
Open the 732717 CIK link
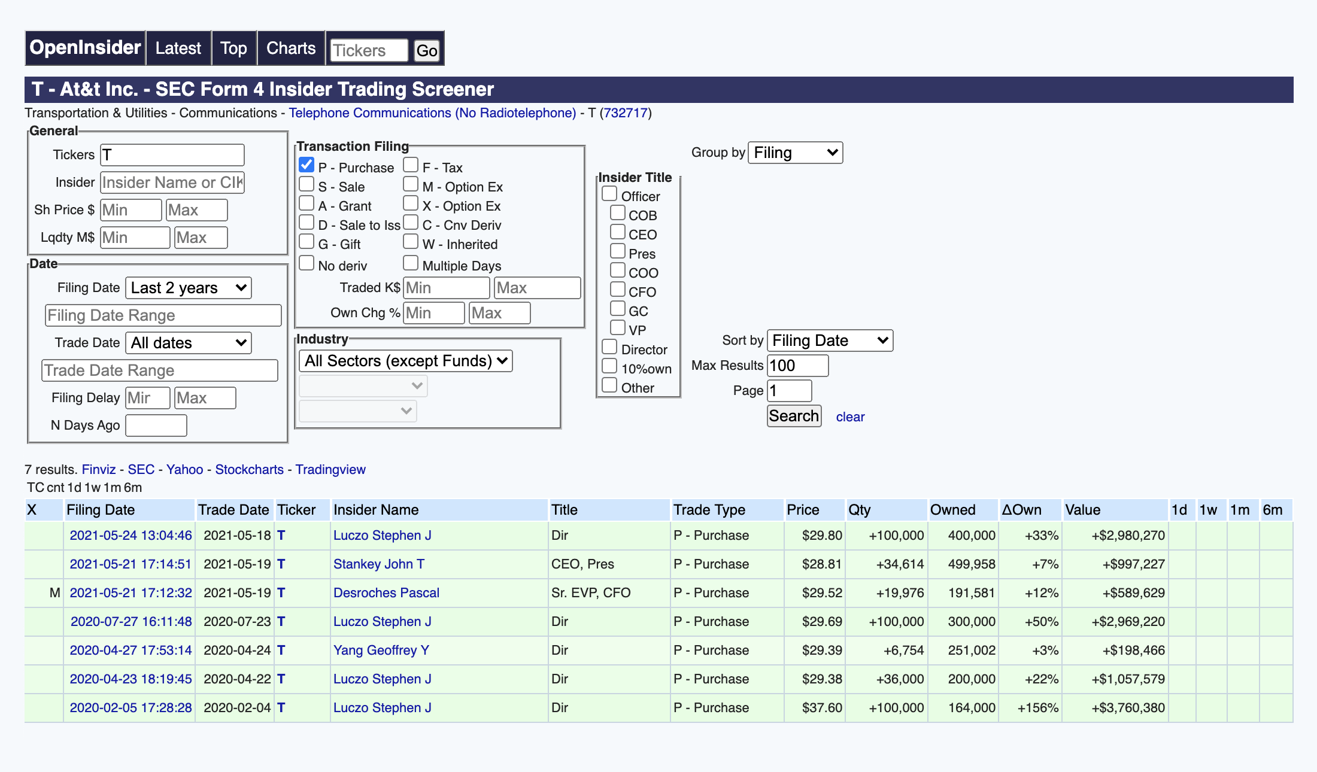(x=626, y=113)
